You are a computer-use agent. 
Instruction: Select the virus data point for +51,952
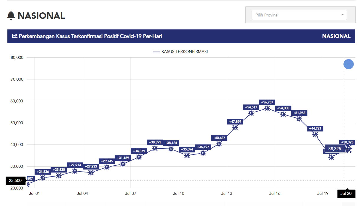[x=299, y=119]
